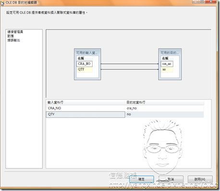Select 錯誤輸出 page in the left list
Viewport: 220px width, 191px height.
(x=13, y=40)
